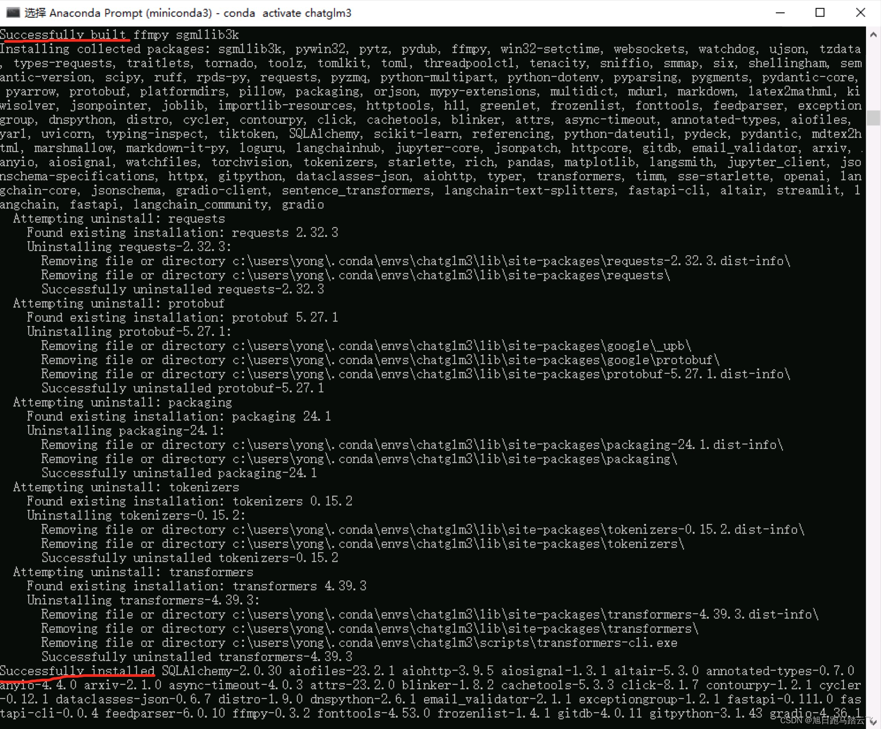Click 'Attempting uninstall: tokenizers' line
881x729 pixels.
tap(126, 487)
